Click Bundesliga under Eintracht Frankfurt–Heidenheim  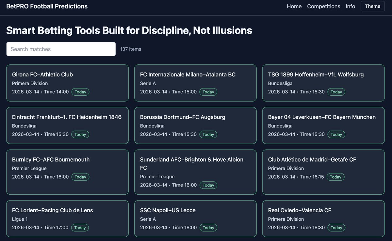coord(24,126)
